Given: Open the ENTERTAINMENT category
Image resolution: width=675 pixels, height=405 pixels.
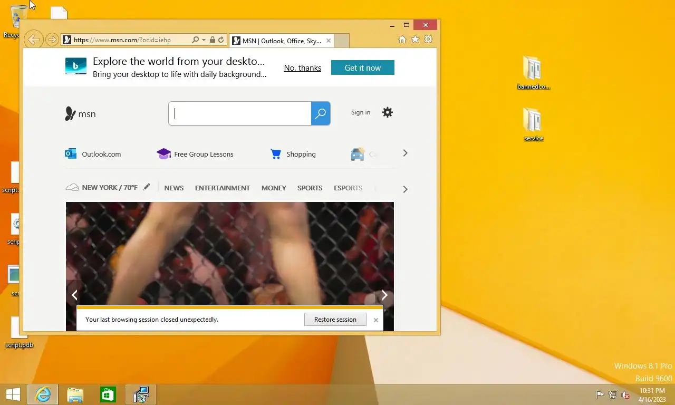Looking at the screenshot, I should (223, 188).
